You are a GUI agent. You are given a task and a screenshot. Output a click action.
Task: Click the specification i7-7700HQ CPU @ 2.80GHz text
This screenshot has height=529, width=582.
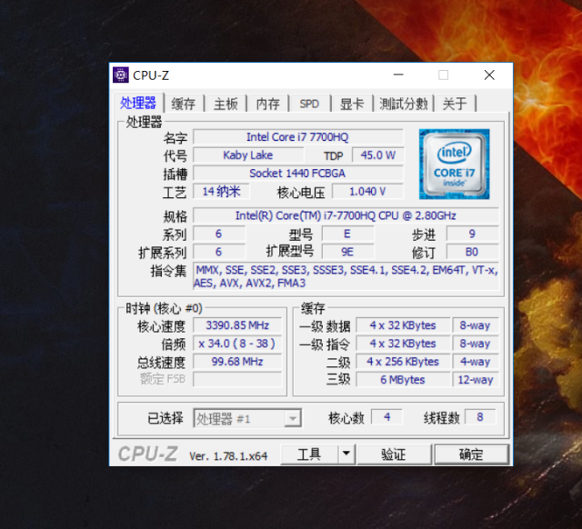(x=346, y=215)
